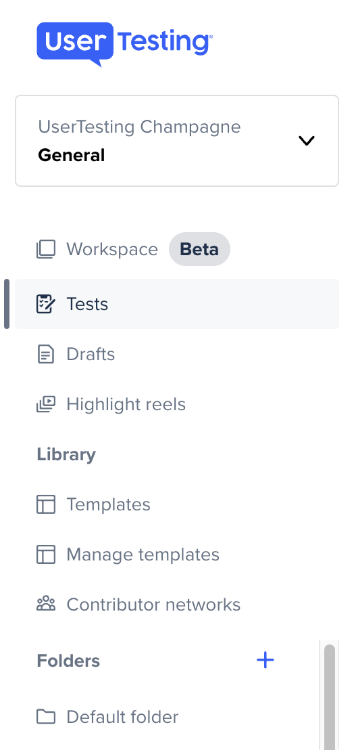Add a new folder with plus icon
This screenshot has height=750, width=354.
click(265, 661)
